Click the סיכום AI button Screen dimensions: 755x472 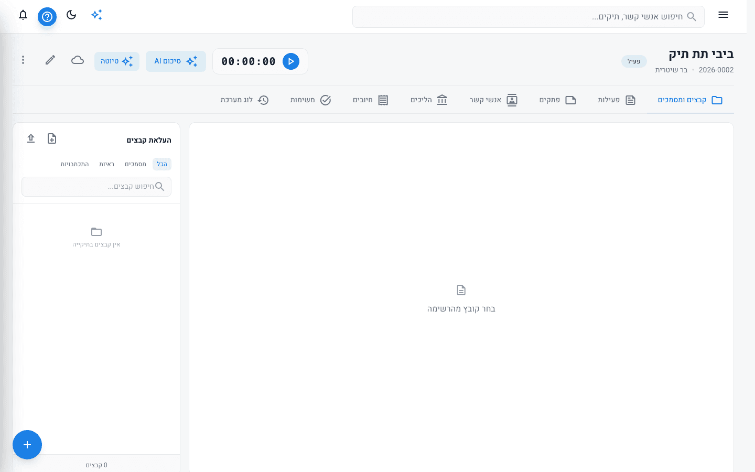point(176,61)
